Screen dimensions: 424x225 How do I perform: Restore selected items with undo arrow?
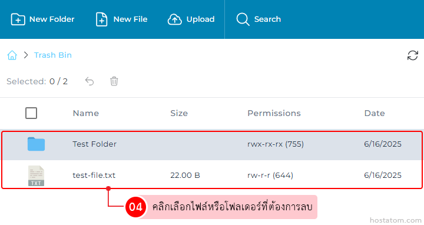[90, 81]
